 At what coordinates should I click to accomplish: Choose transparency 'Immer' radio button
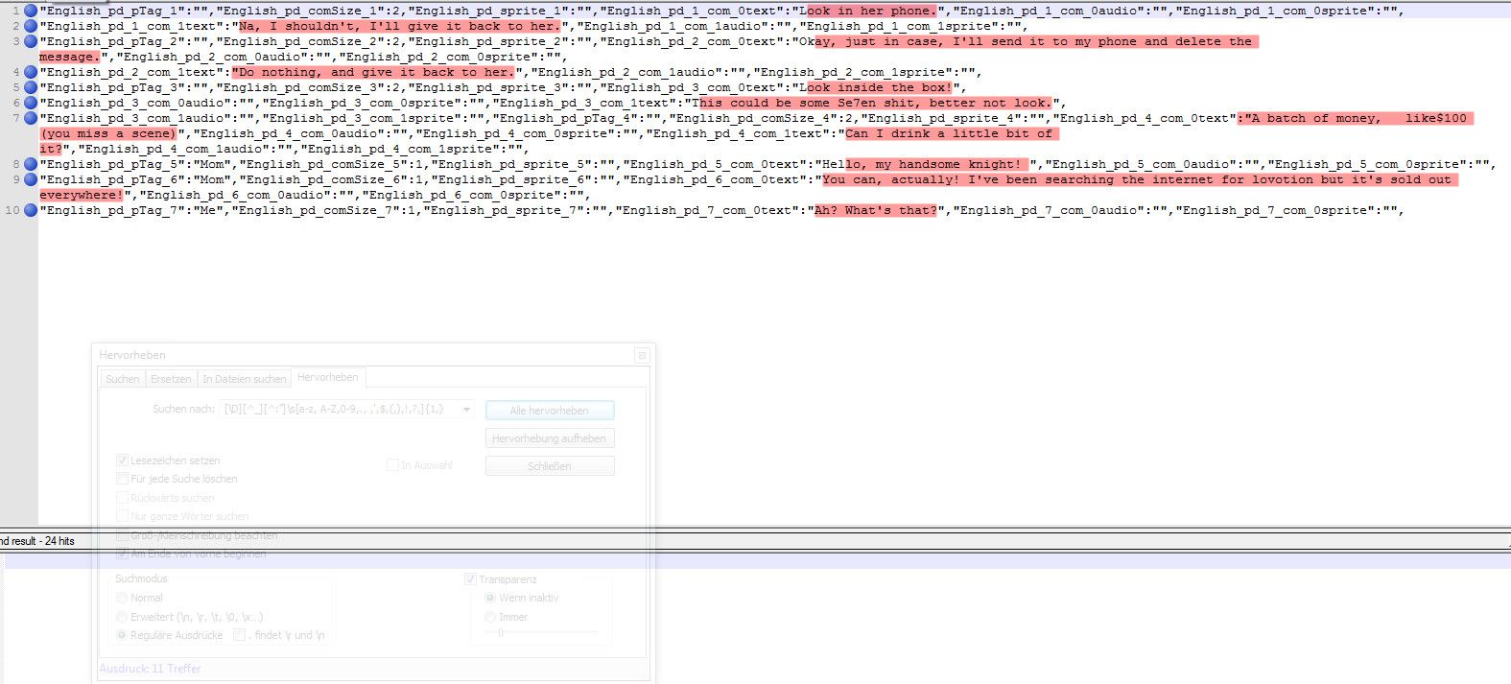click(490, 617)
